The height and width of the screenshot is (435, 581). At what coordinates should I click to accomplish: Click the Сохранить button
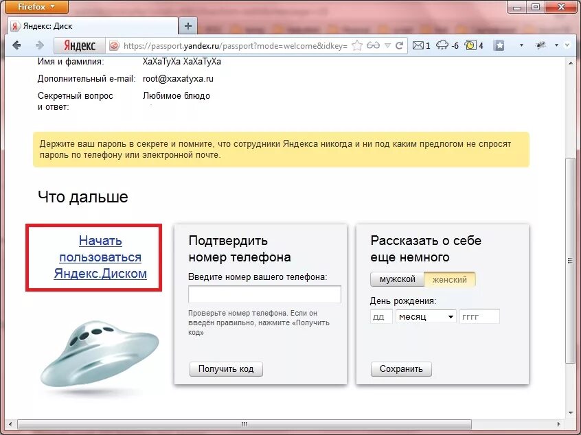tap(401, 369)
